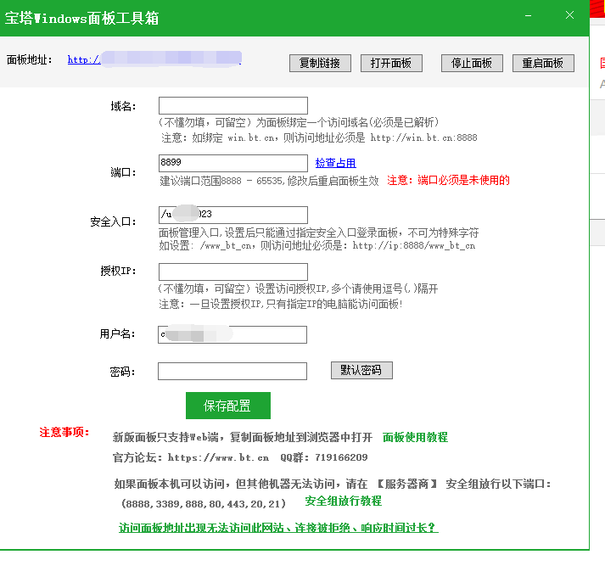605x577 pixels.
Task: Save settings with 保存配置 button
Action: pos(228,406)
